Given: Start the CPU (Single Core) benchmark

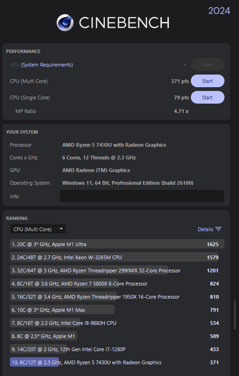Looking at the screenshot, I should (207, 98).
